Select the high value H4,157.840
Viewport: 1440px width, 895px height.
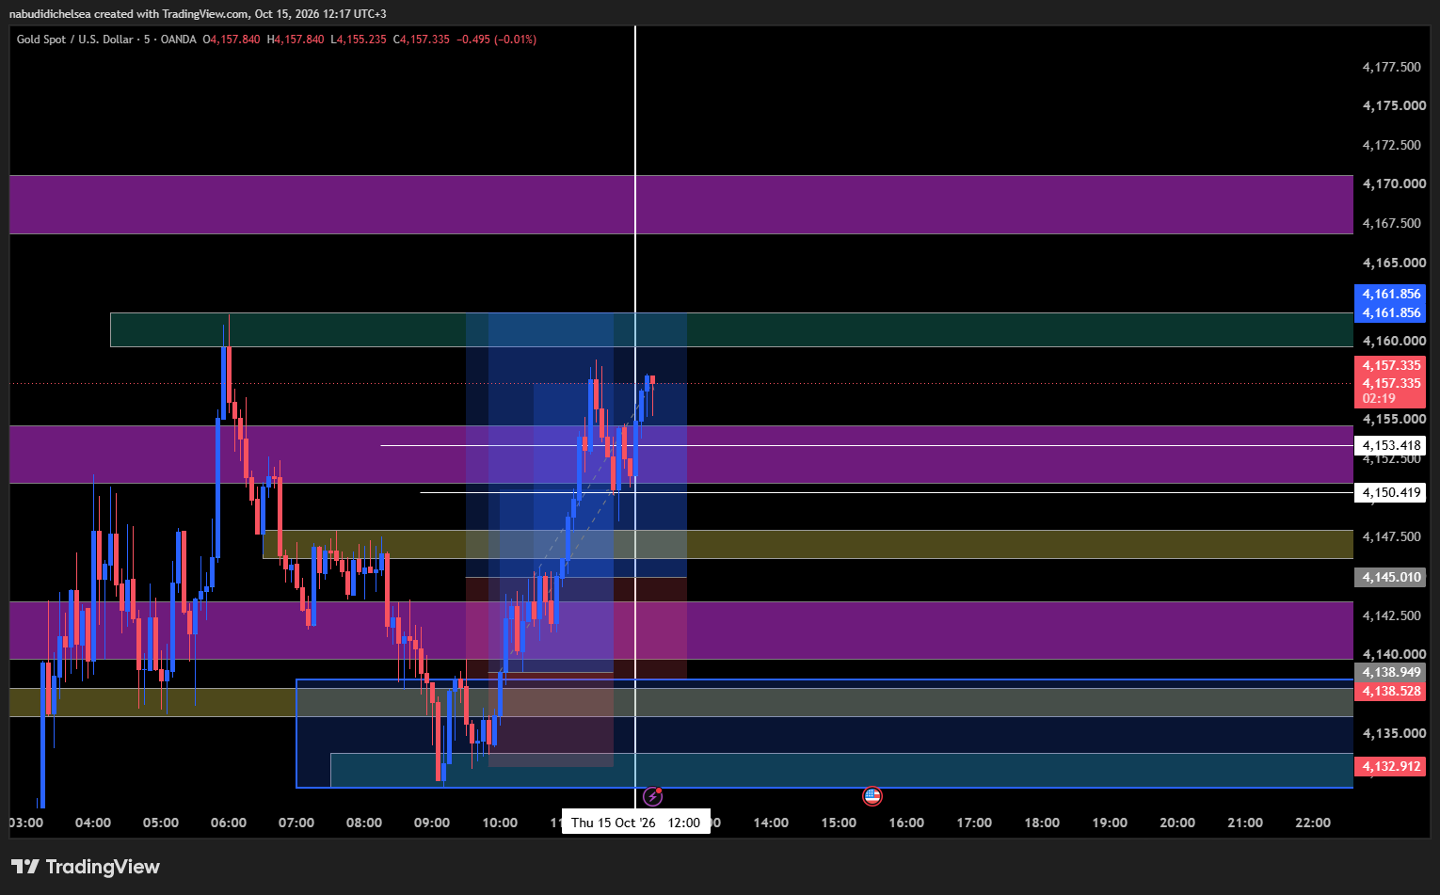click(296, 40)
